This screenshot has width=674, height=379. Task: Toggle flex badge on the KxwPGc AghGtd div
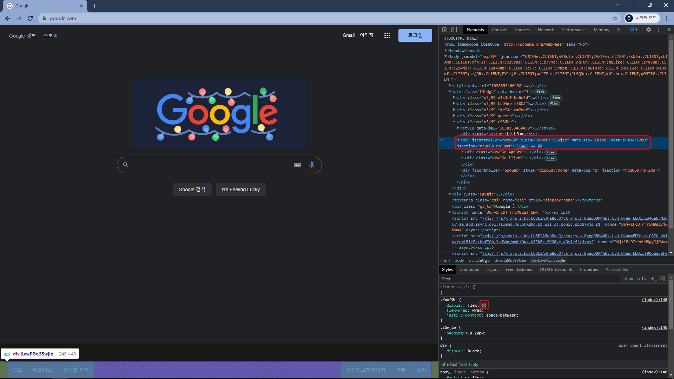tap(551, 152)
